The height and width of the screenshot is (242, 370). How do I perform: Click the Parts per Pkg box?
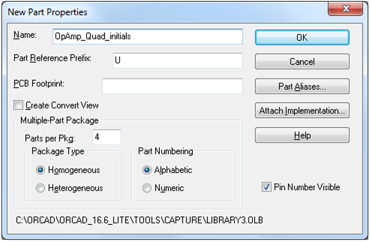tap(107, 138)
